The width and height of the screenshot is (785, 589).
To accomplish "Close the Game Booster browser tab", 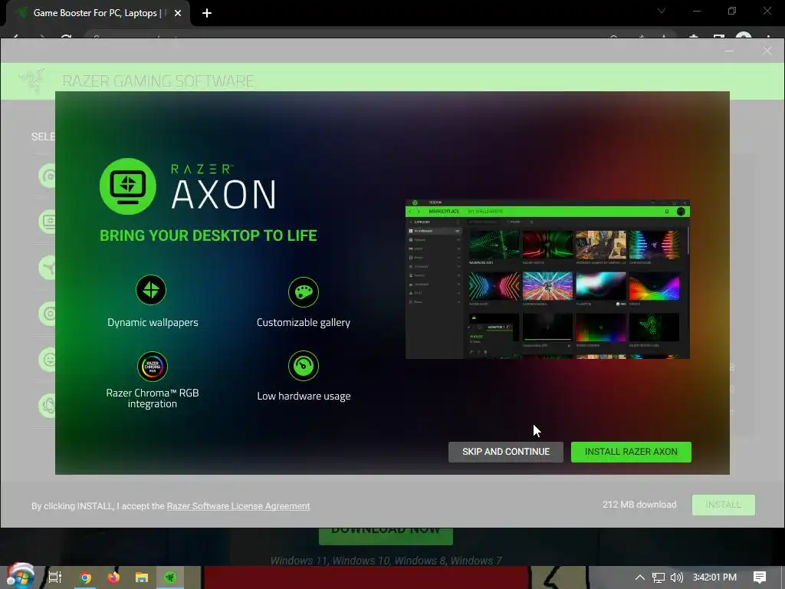I will coord(178,13).
